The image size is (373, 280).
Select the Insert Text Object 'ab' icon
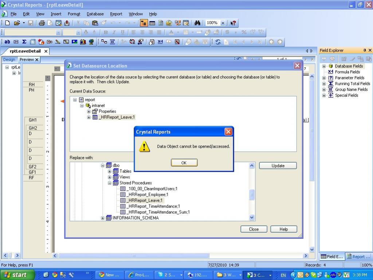tap(7, 42)
